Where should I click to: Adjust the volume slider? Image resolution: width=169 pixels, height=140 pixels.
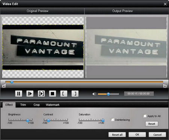pyautogui.click(x=109, y=94)
